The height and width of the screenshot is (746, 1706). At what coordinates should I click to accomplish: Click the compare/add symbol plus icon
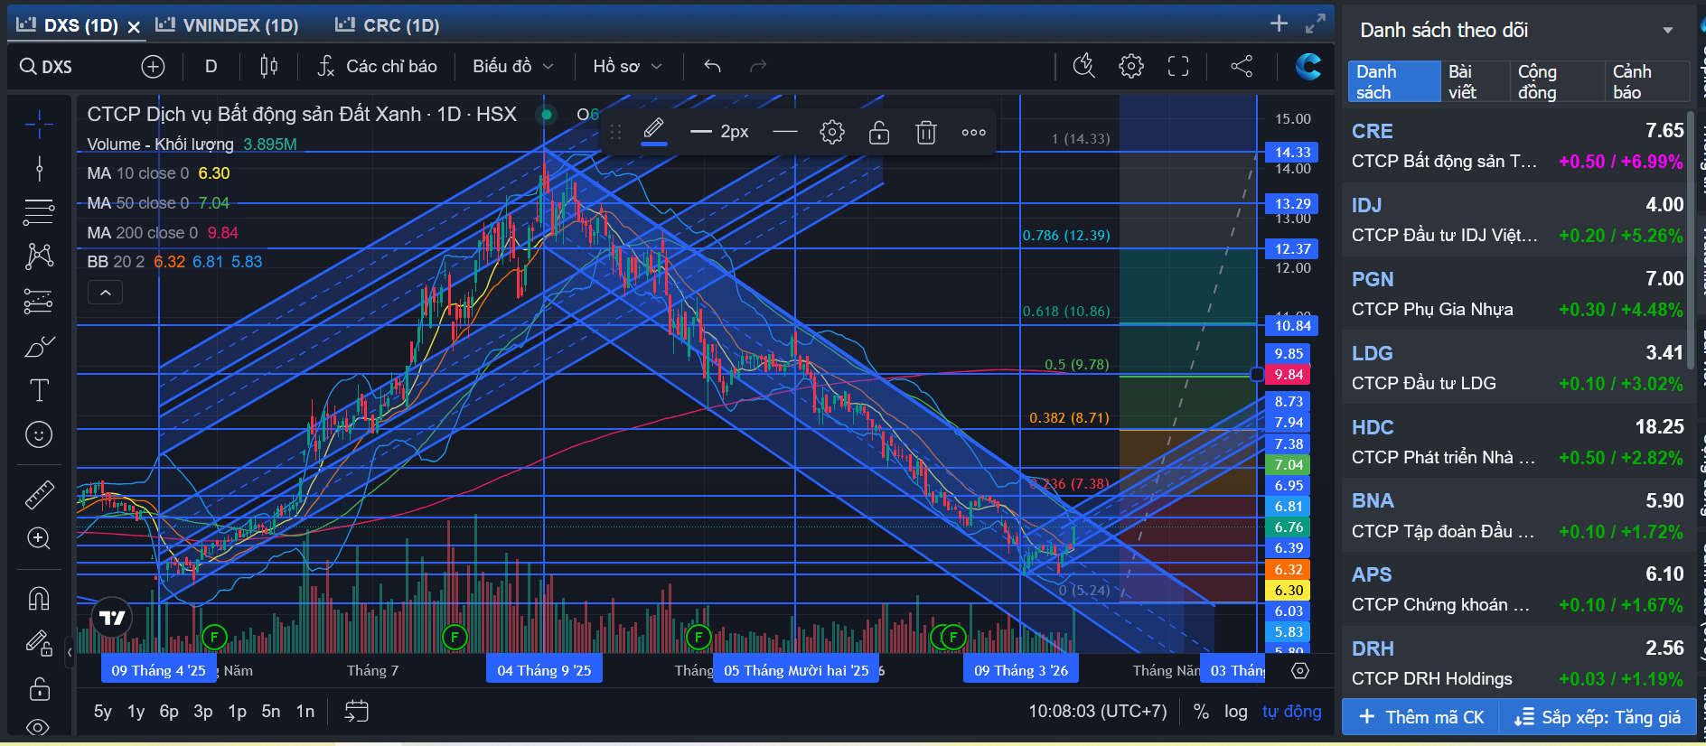(x=153, y=66)
